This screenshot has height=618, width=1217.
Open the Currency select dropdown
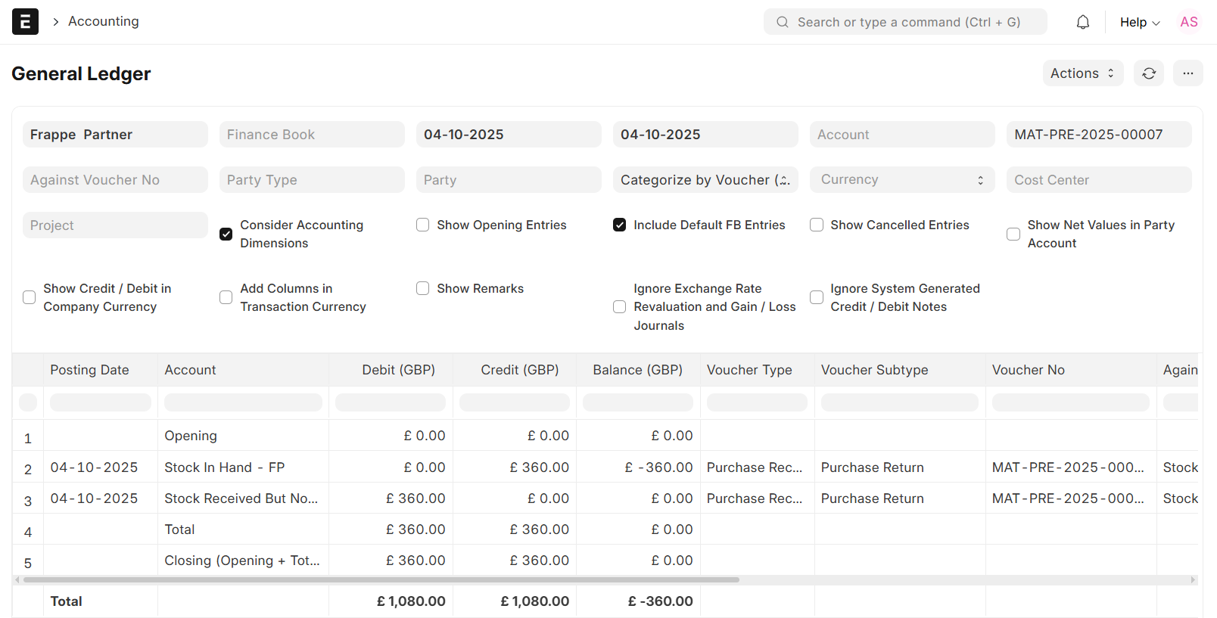click(x=901, y=180)
